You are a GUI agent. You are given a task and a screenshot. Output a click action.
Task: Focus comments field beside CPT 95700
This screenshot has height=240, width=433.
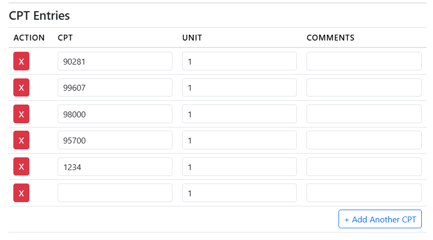pos(364,140)
